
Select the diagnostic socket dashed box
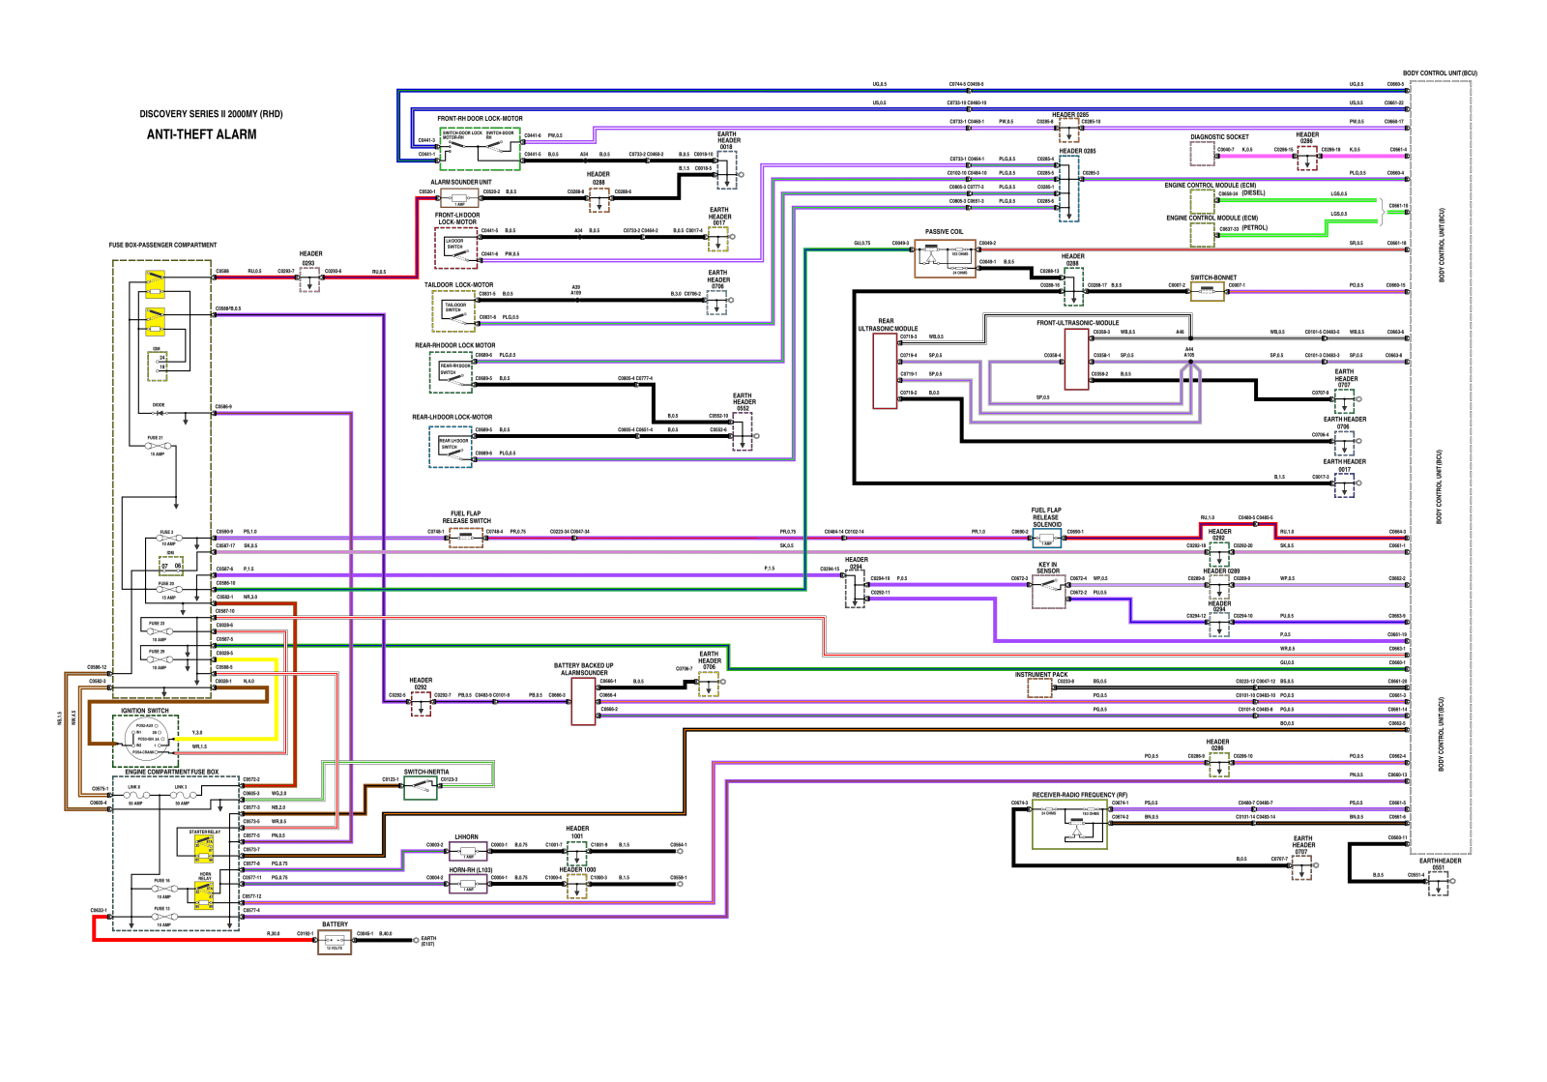[x=1202, y=154]
